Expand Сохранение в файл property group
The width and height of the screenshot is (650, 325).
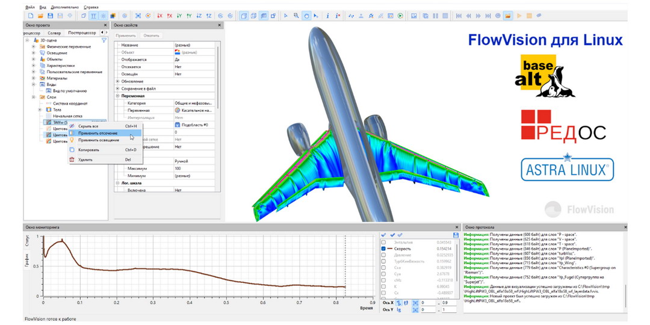click(x=118, y=88)
